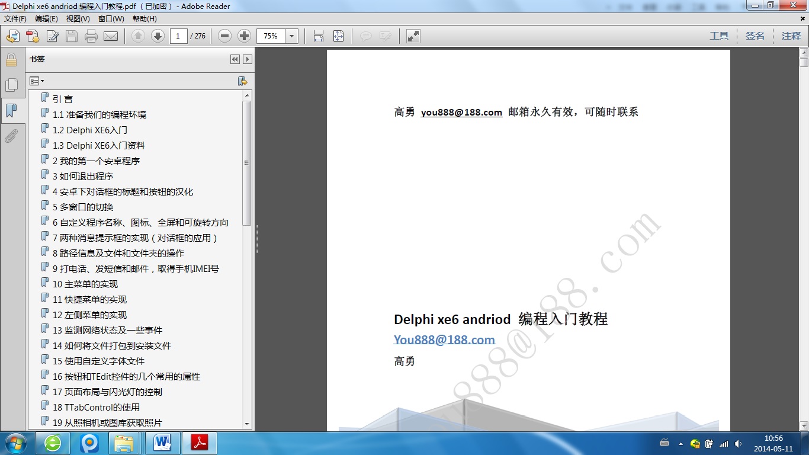The image size is (809, 455).
Task: Open the attachments paperclip panel
Action: pyautogui.click(x=11, y=136)
